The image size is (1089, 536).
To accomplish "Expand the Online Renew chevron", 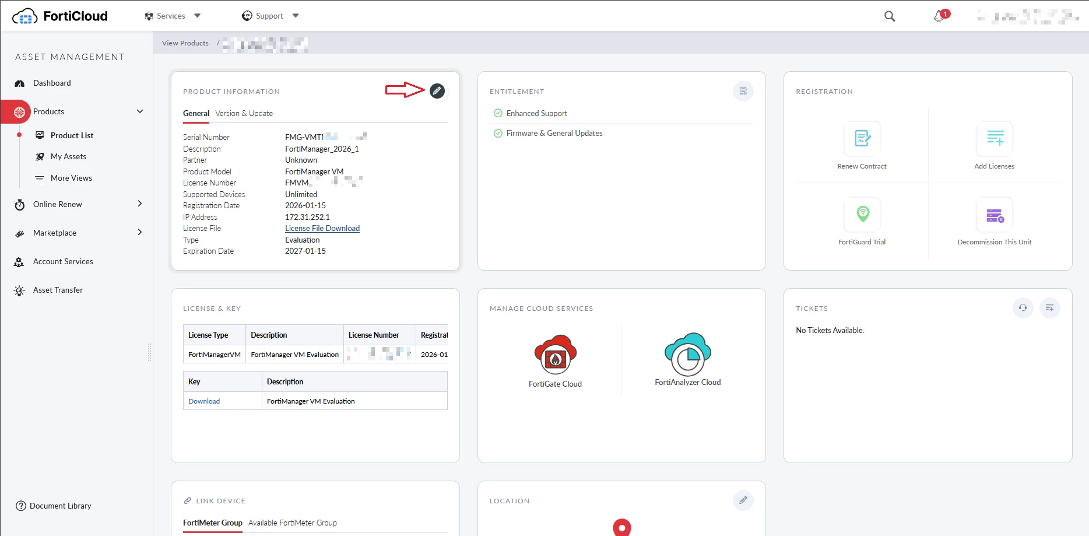I will pos(140,204).
